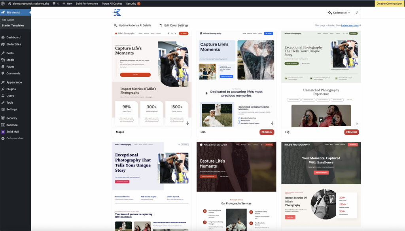Click the security notification count badge
This screenshot has width=405, height=231.
click(139, 4)
